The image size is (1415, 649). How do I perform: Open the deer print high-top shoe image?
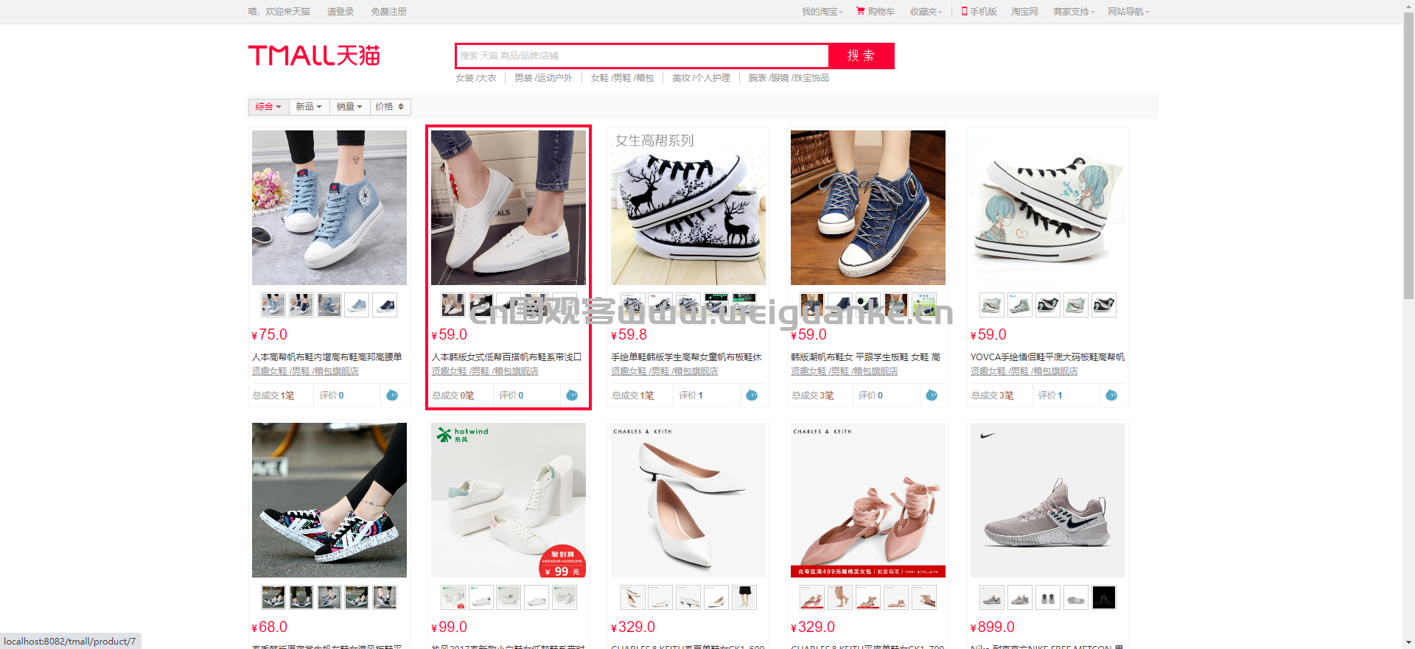(688, 208)
